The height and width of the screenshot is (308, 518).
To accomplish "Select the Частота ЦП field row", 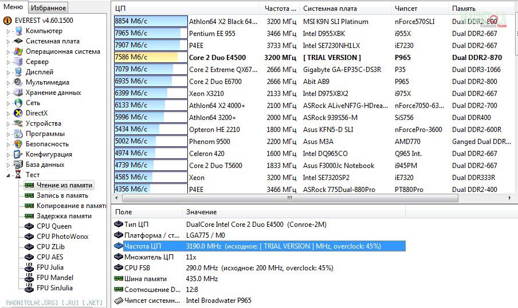I will 260,246.
